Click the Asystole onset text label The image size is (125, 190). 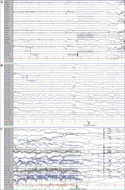(x=90, y=125)
